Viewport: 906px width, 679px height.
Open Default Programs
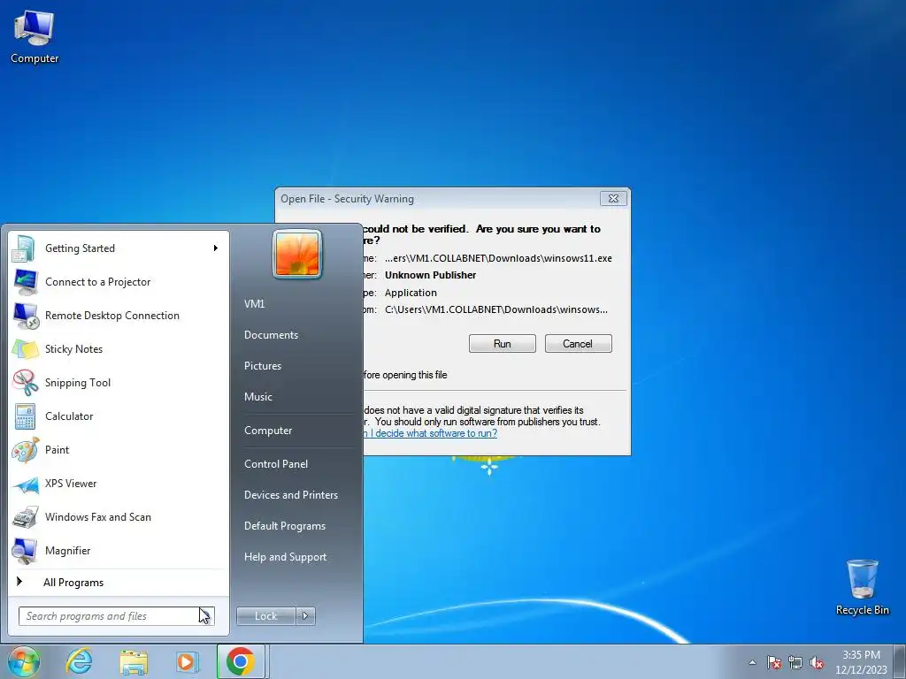click(284, 526)
